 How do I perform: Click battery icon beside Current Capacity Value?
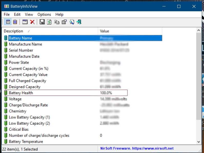(6, 75)
